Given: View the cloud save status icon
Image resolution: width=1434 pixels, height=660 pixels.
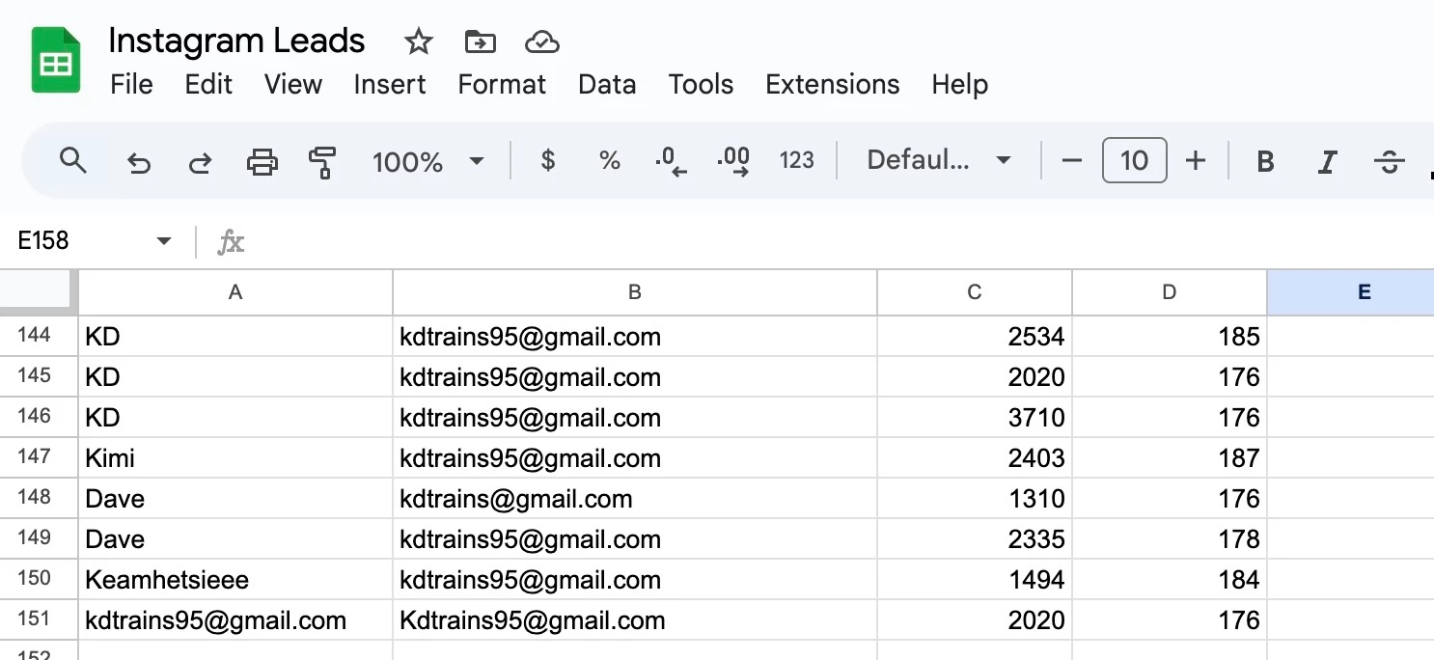Looking at the screenshot, I should click(542, 41).
